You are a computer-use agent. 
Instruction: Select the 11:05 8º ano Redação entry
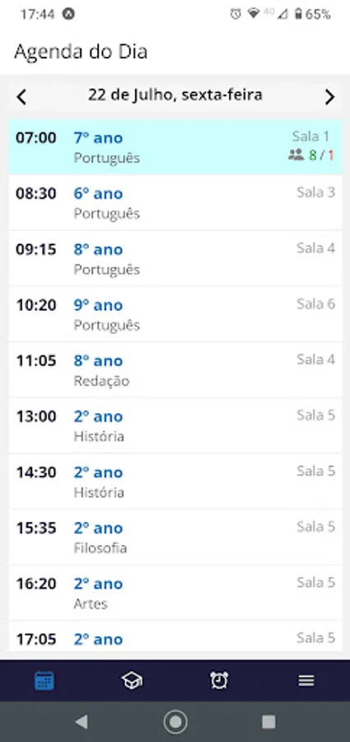[x=175, y=370]
